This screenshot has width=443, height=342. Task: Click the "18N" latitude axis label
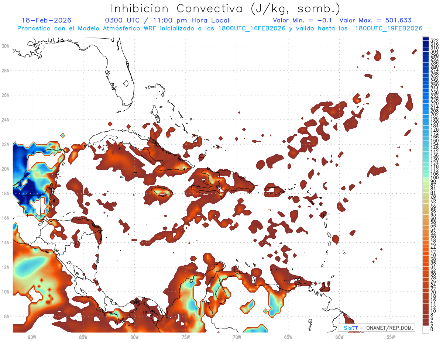tap(6, 193)
